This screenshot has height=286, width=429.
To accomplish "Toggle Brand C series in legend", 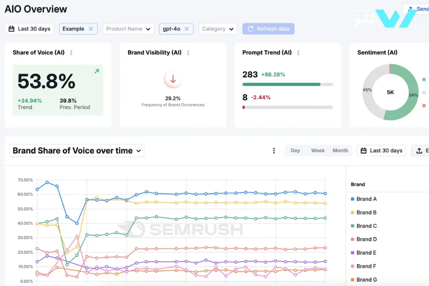I will tap(364, 226).
